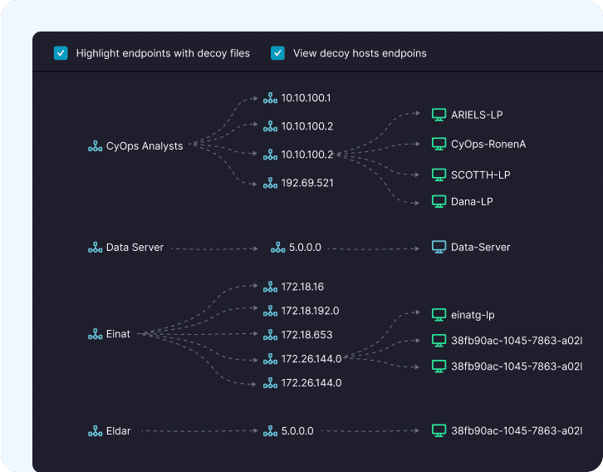Select 5.0.0.0 in the Data Server row
The image size is (603, 472).
tap(305, 248)
